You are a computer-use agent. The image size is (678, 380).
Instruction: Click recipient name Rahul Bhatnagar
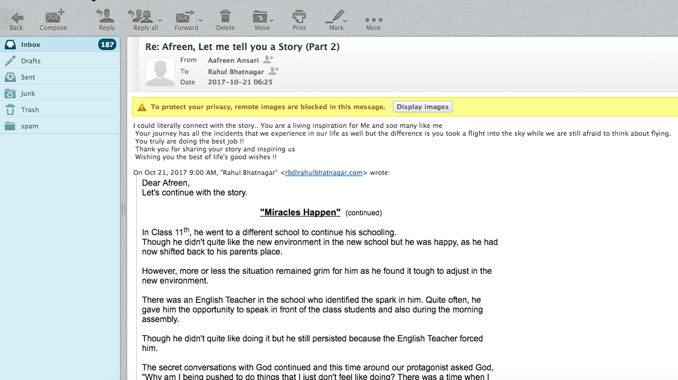[x=236, y=72]
